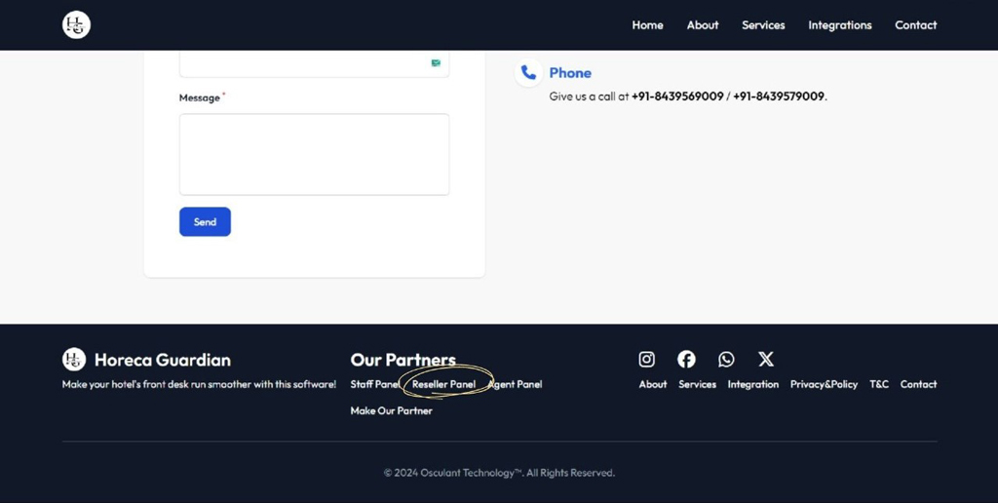
Task: Open Services in the top navigation
Action: click(763, 25)
